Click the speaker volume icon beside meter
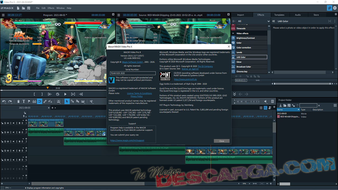The width and height of the screenshot is (338, 190). pyautogui.click(x=265, y=101)
